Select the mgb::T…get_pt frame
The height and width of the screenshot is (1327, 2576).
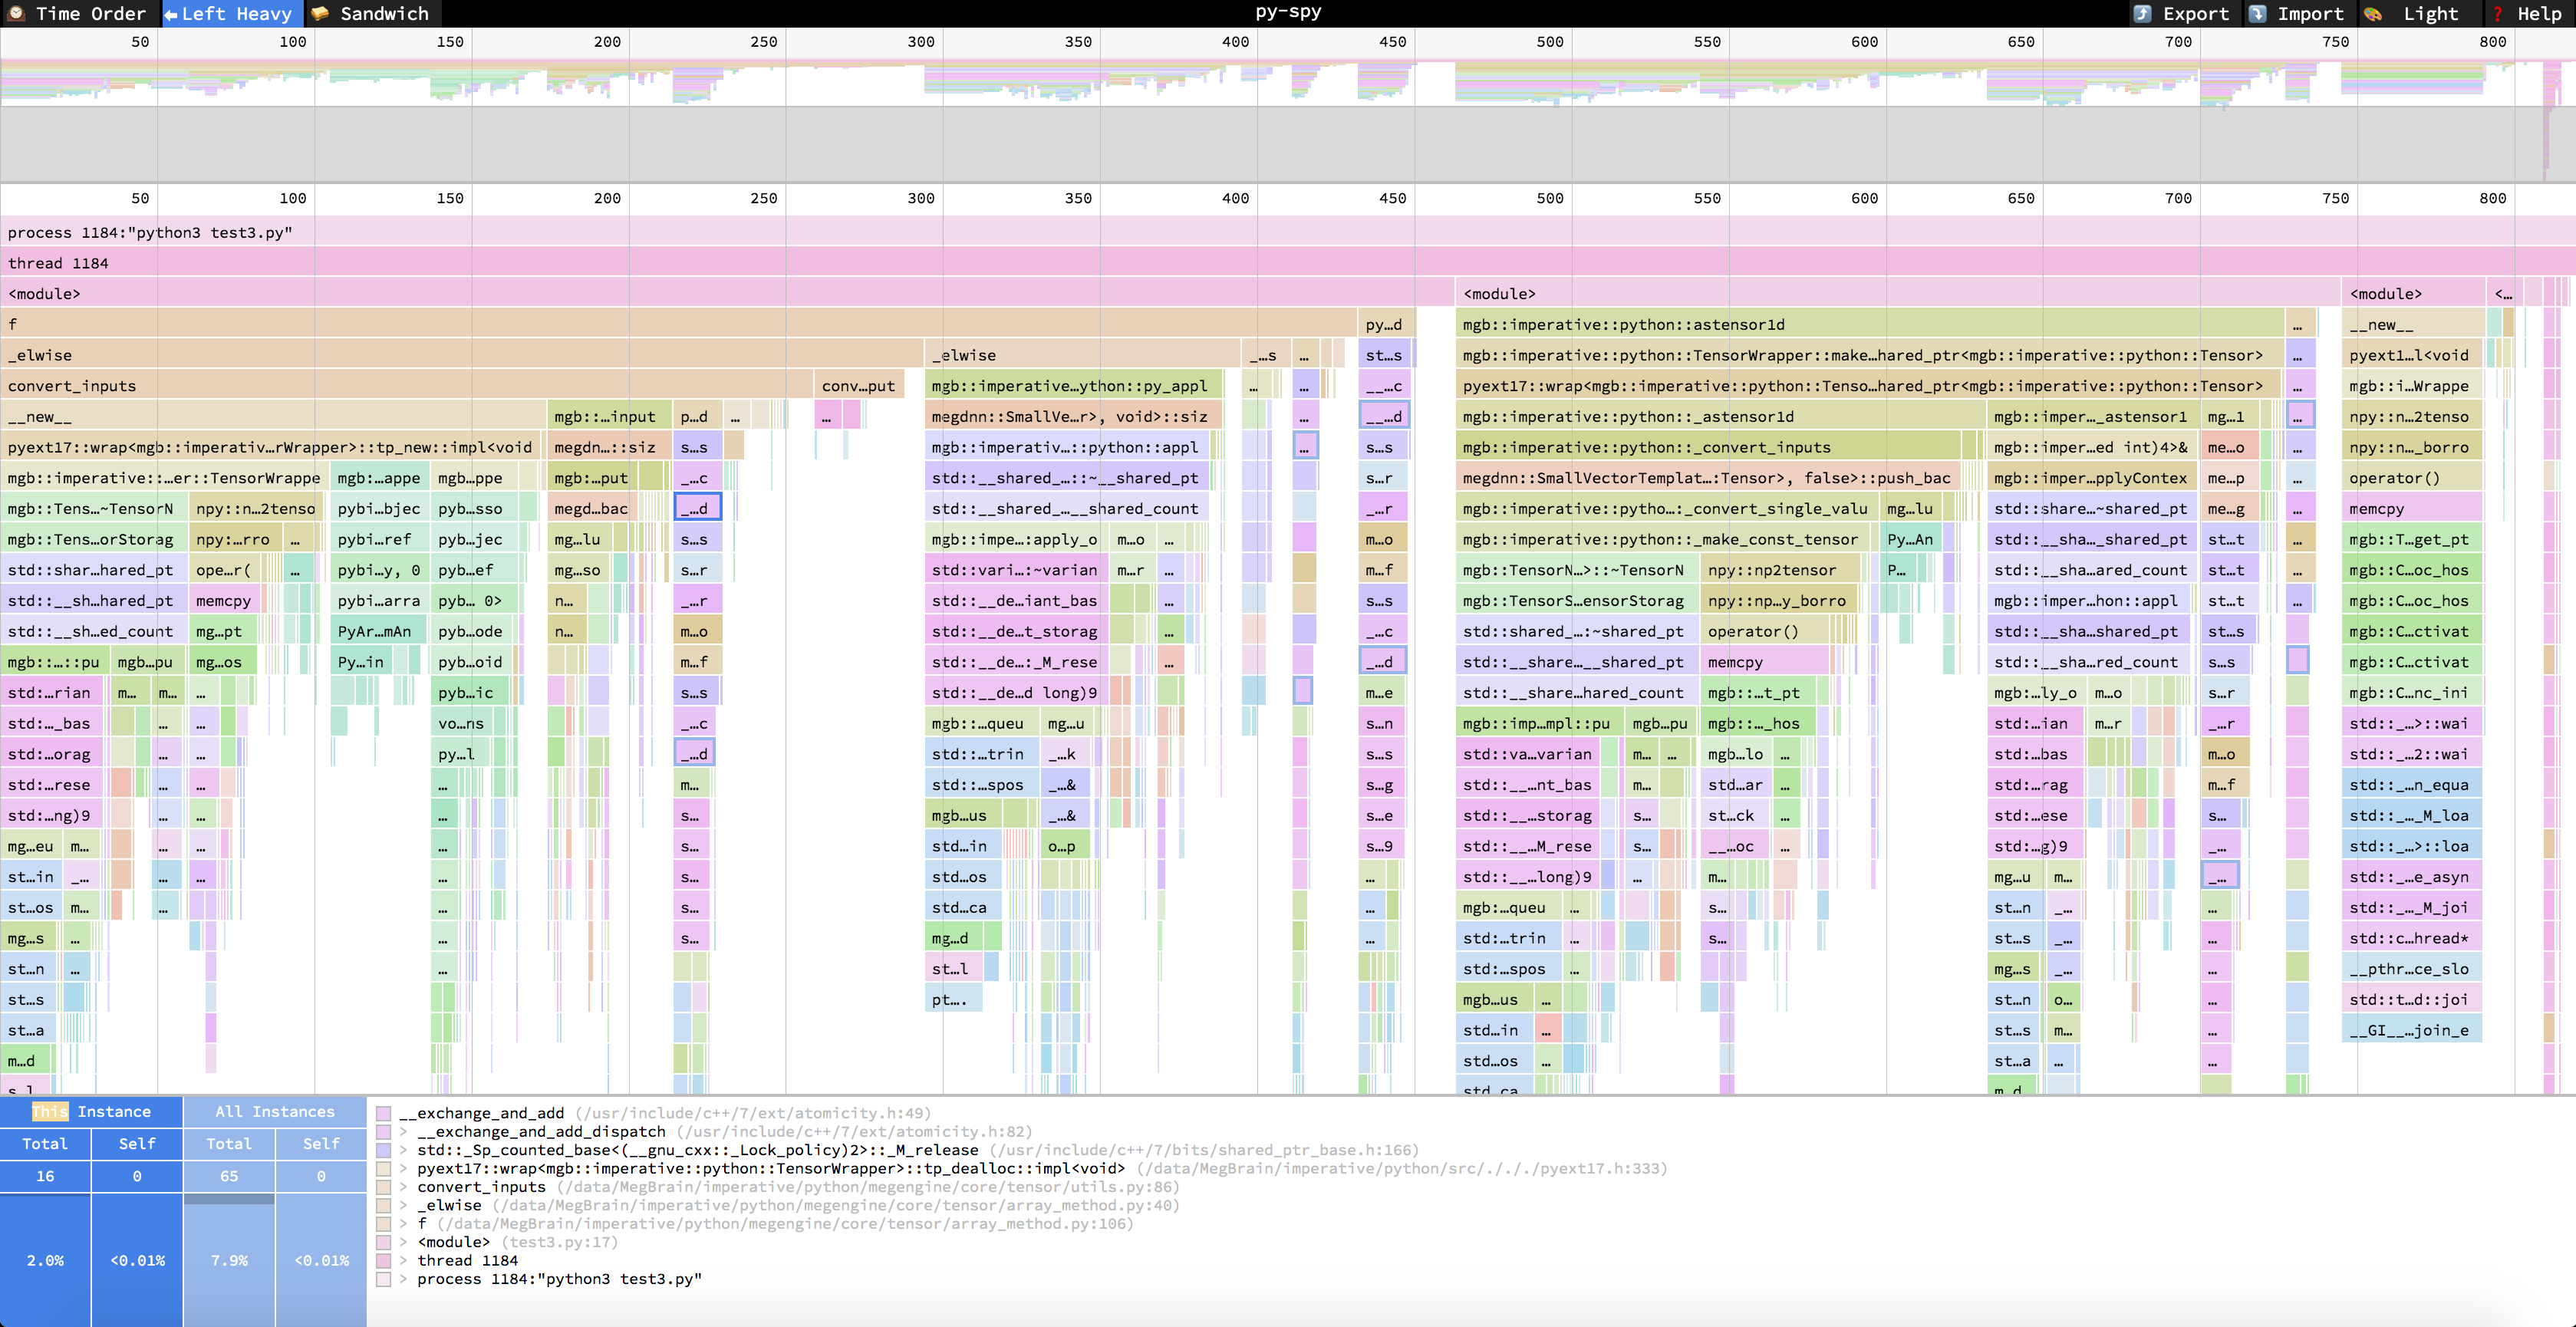tap(2411, 539)
